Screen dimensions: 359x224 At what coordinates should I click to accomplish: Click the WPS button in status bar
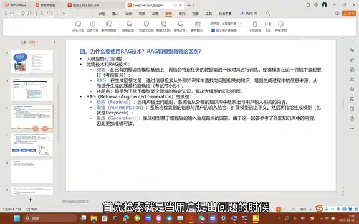click(x=32, y=209)
